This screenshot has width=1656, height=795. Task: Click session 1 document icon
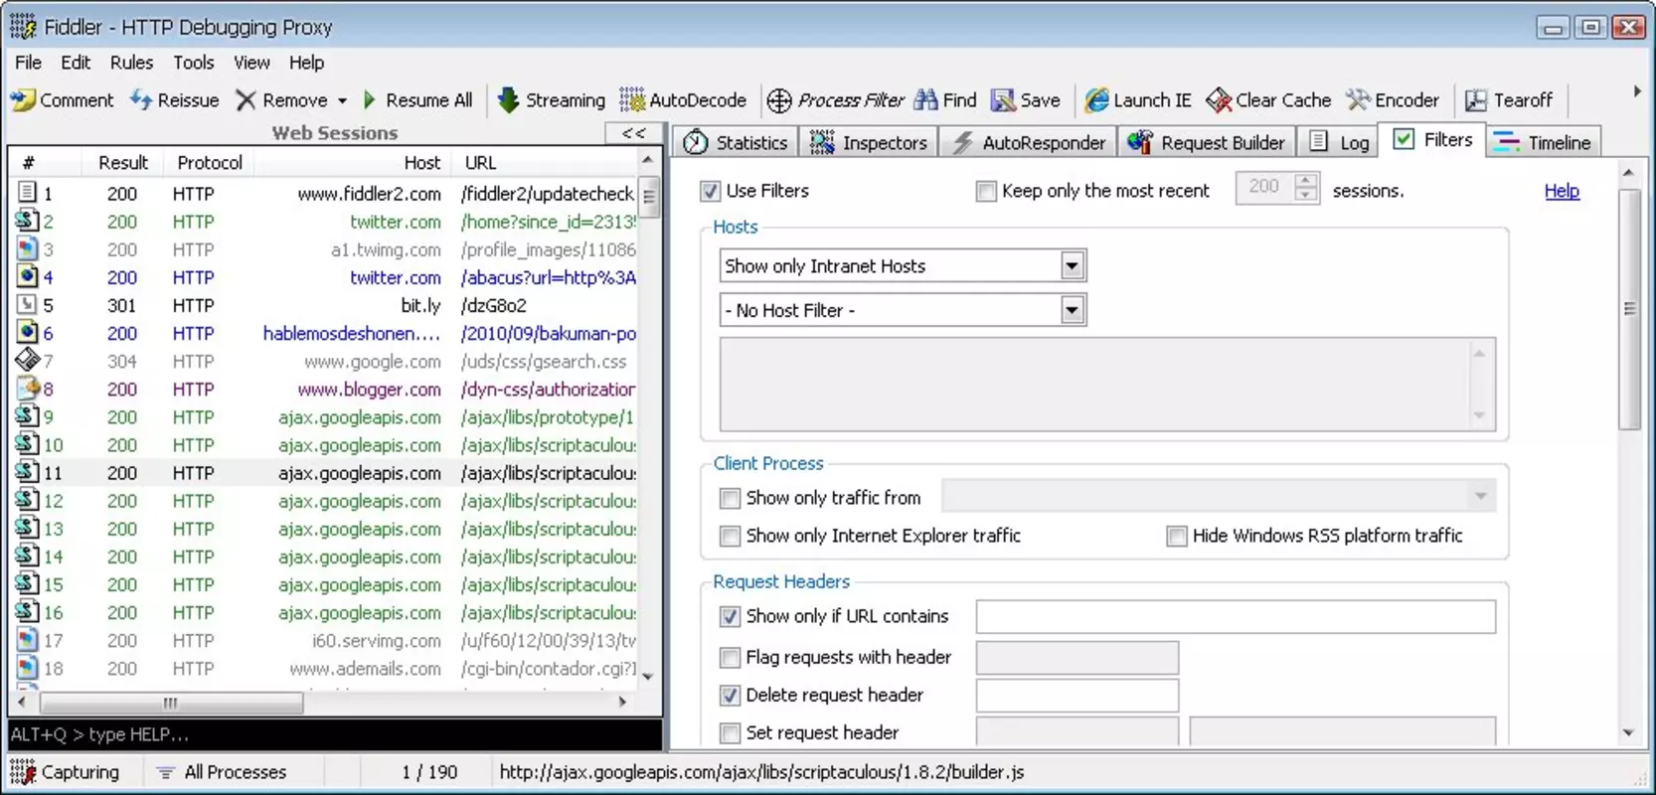click(x=28, y=193)
